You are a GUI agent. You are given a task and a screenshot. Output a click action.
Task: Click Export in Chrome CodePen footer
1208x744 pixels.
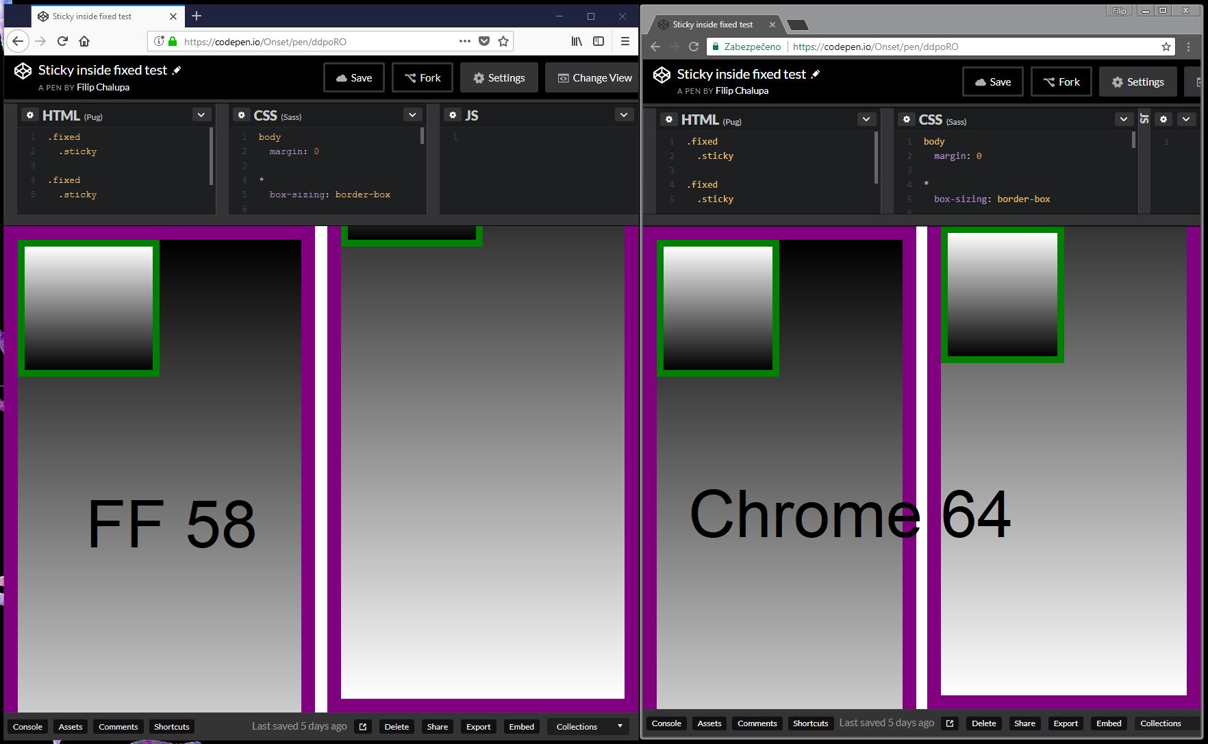pyautogui.click(x=1066, y=723)
